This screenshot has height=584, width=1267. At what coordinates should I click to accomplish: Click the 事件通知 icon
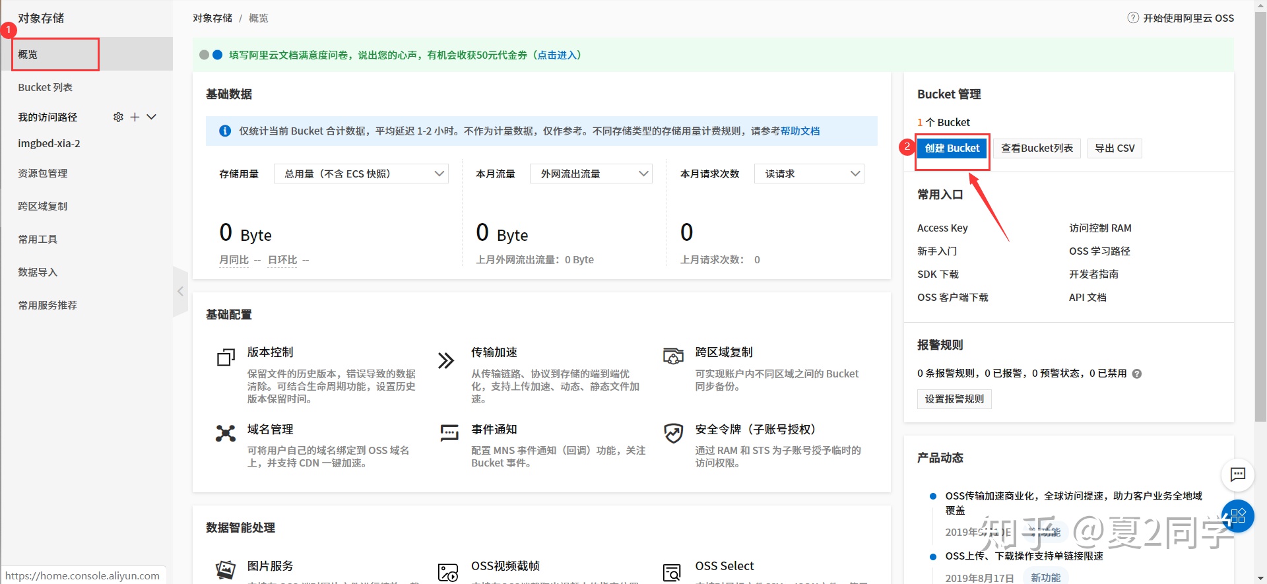449,434
